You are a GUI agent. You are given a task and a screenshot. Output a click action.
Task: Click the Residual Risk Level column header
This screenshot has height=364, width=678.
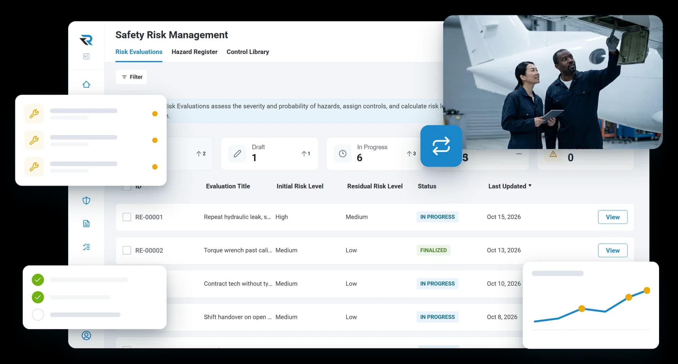tap(375, 186)
